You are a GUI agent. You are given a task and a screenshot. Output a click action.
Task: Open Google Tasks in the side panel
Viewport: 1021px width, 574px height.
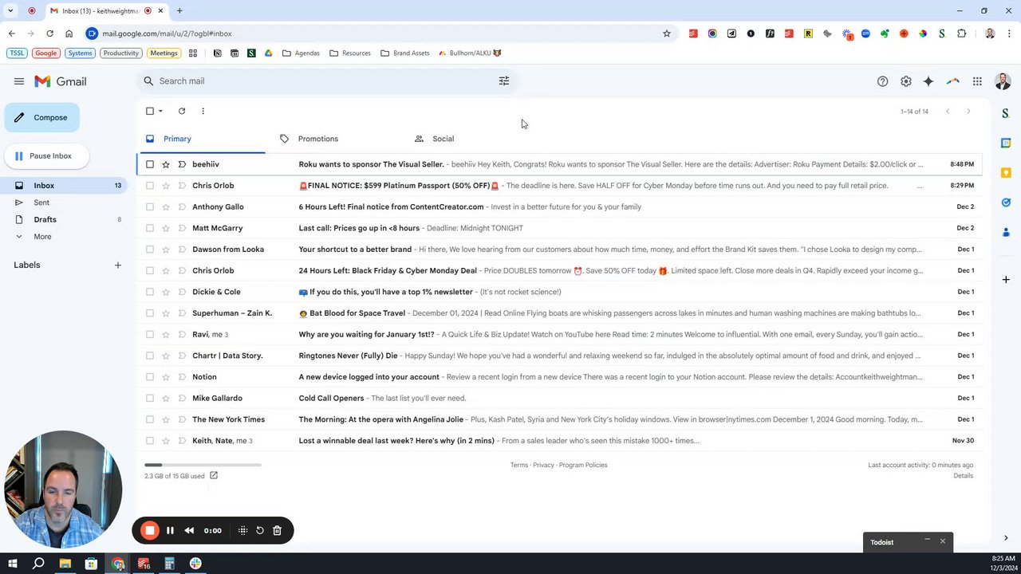point(1006,202)
